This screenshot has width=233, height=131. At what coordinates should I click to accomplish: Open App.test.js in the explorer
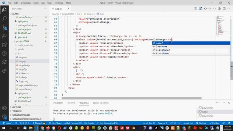point(25,65)
